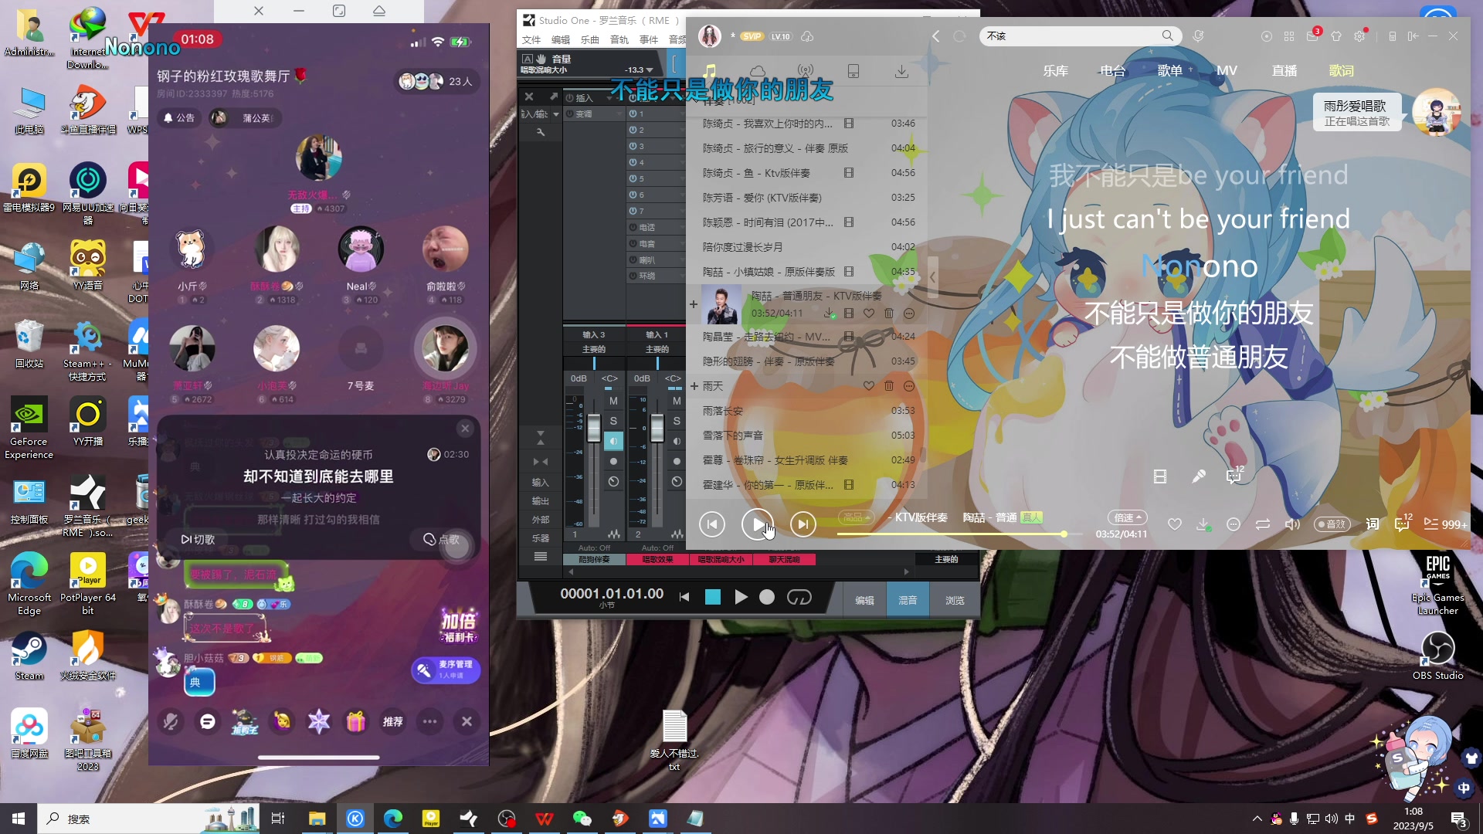Click 点歌 request song in phone app
1483x834 pixels.
click(x=442, y=539)
